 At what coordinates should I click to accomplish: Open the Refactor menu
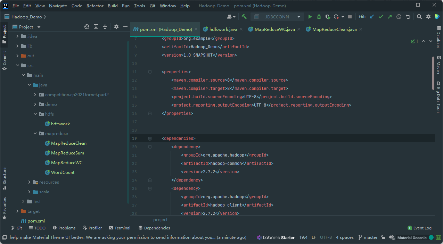pyautogui.click(x=95, y=6)
